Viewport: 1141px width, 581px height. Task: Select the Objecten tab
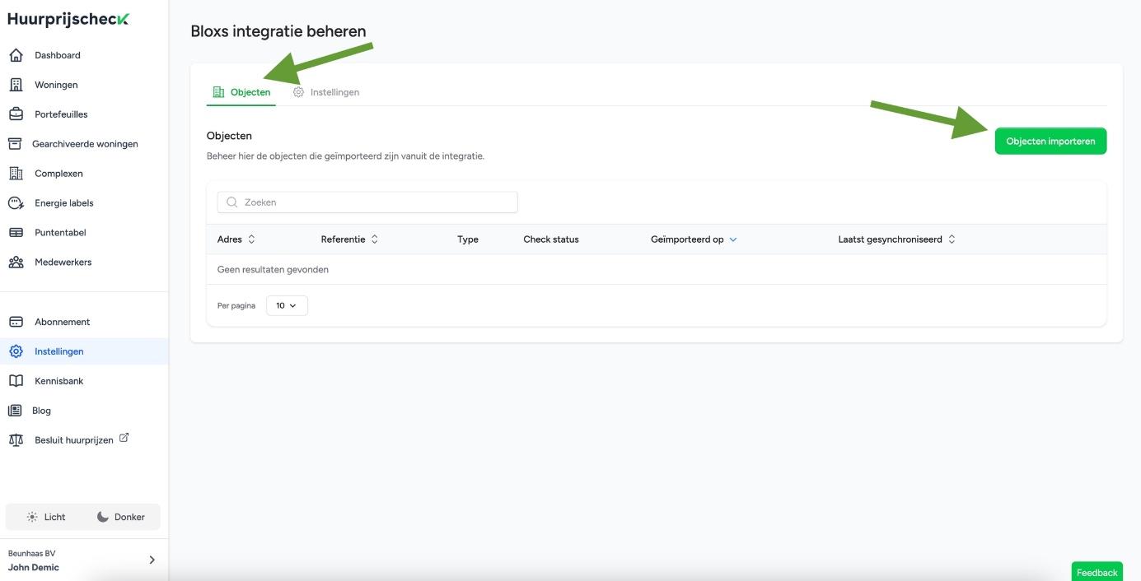click(241, 92)
